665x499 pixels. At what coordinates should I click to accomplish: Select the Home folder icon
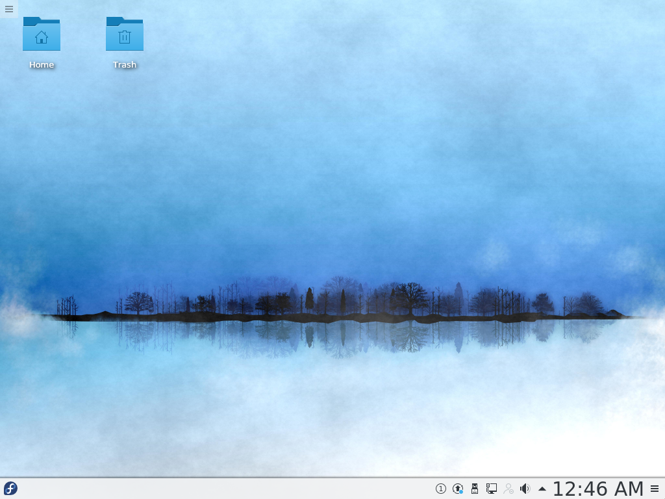[42, 34]
